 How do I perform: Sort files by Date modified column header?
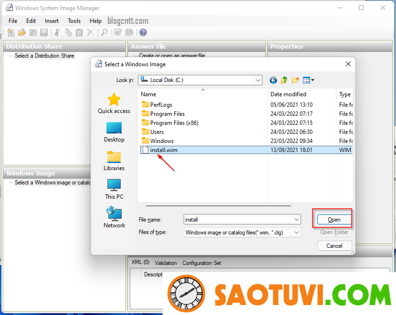[302, 94]
